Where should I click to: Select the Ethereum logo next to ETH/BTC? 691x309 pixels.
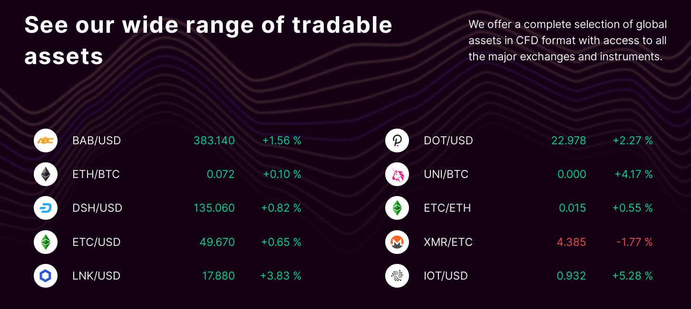[46, 174]
